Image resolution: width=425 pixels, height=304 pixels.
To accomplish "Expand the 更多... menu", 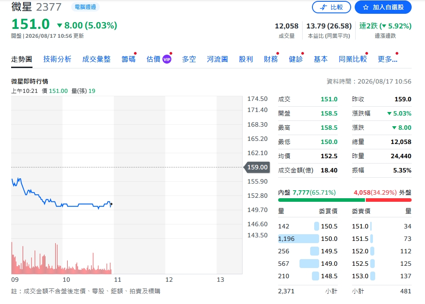I will (x=388, y=59).
